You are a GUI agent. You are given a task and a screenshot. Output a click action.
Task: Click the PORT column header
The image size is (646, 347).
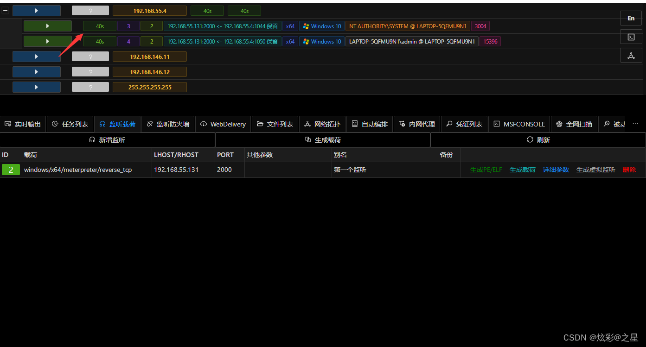pos(230,155)
